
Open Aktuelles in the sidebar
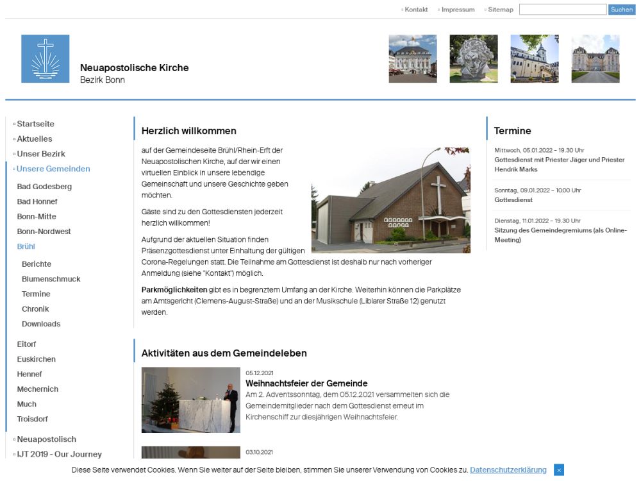(35, 139)
